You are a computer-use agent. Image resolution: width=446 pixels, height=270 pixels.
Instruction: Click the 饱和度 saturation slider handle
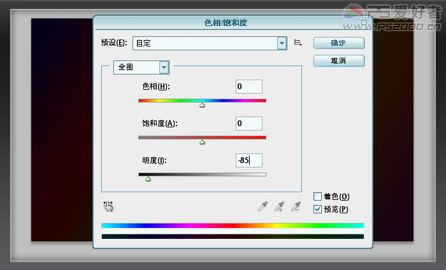[202, 143]
